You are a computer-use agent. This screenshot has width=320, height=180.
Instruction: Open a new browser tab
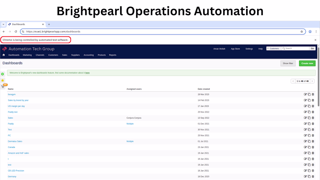[49, 24]
